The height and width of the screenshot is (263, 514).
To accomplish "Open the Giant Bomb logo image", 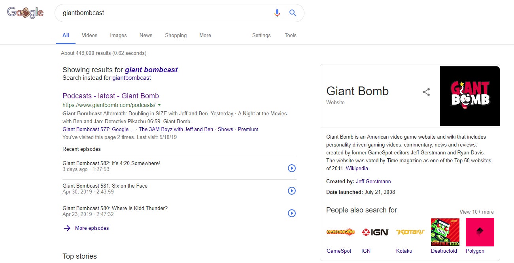I will (x=470, y=96).
